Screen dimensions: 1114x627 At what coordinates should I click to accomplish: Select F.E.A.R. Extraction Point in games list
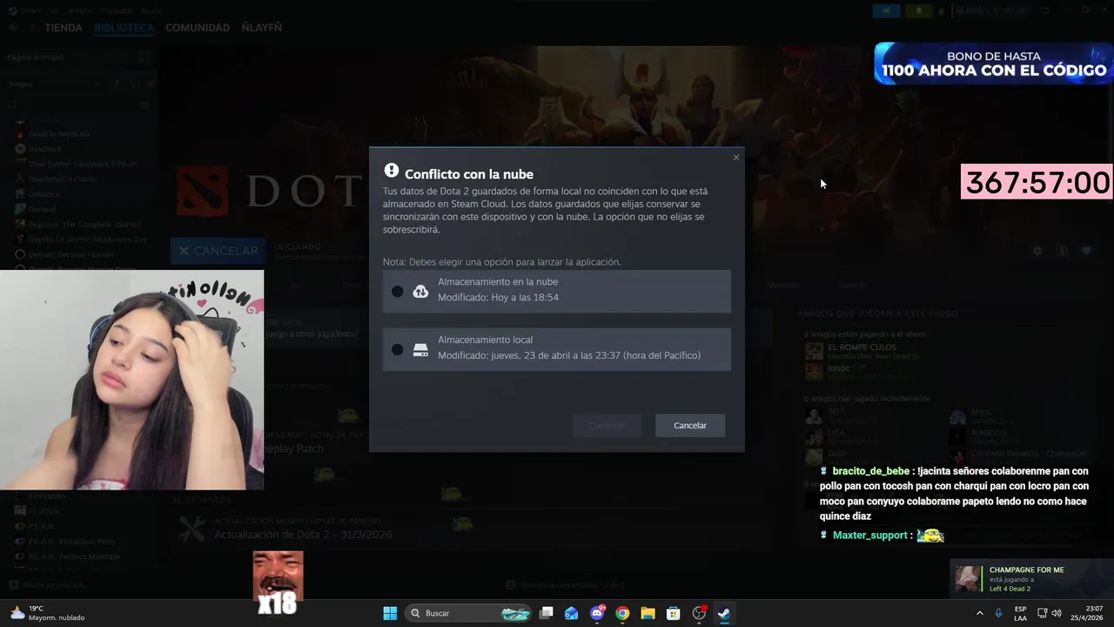[71, 541]
